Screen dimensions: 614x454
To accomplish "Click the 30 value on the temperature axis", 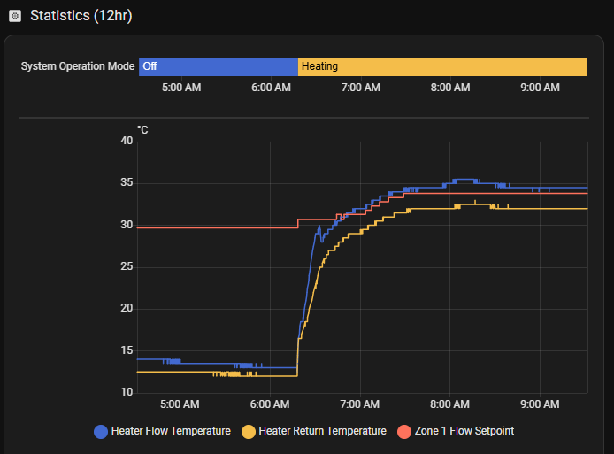I will (x=127, y=225).
